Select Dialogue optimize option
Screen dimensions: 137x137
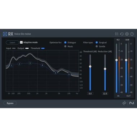[65, 43]
